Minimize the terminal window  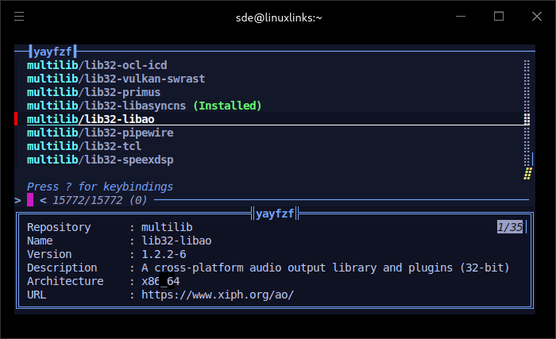pos(461,16)
